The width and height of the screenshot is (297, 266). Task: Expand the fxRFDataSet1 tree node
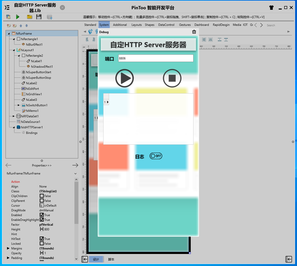tap(14, 116)
